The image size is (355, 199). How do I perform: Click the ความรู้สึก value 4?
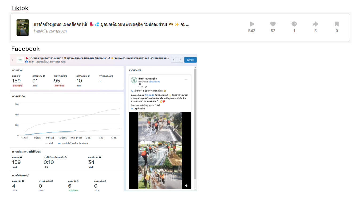14,186
